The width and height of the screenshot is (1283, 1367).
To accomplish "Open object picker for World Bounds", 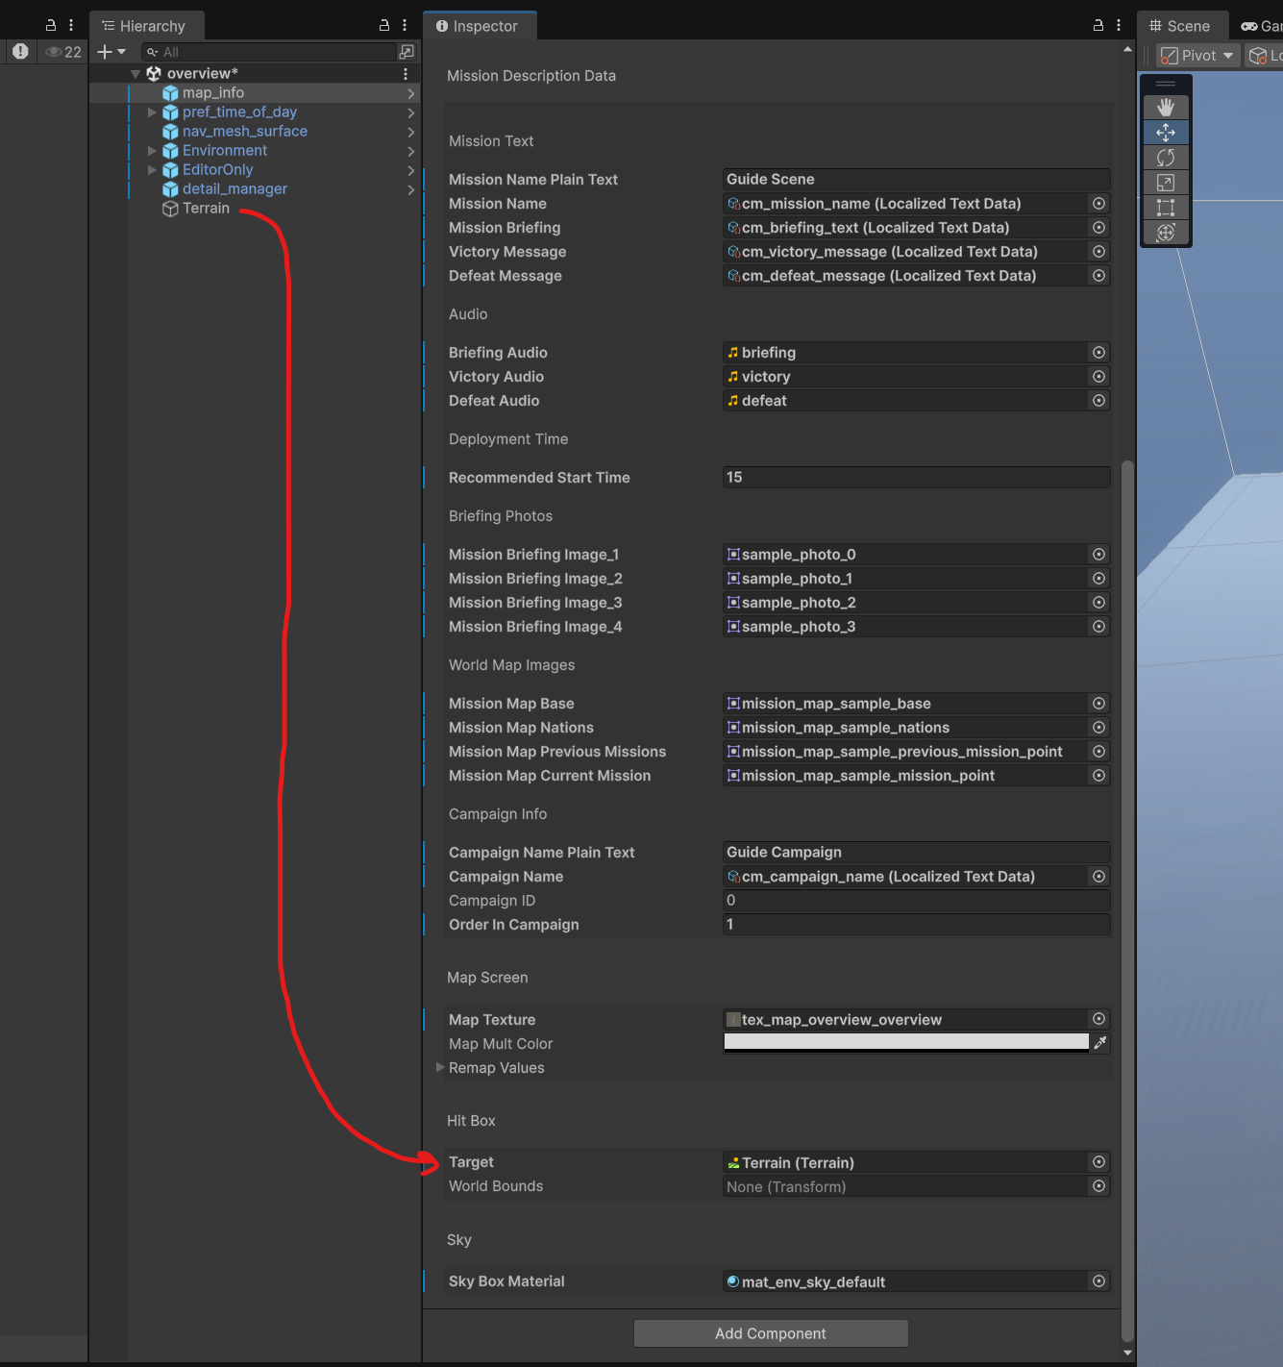I will click(x=1099, y=1186).
